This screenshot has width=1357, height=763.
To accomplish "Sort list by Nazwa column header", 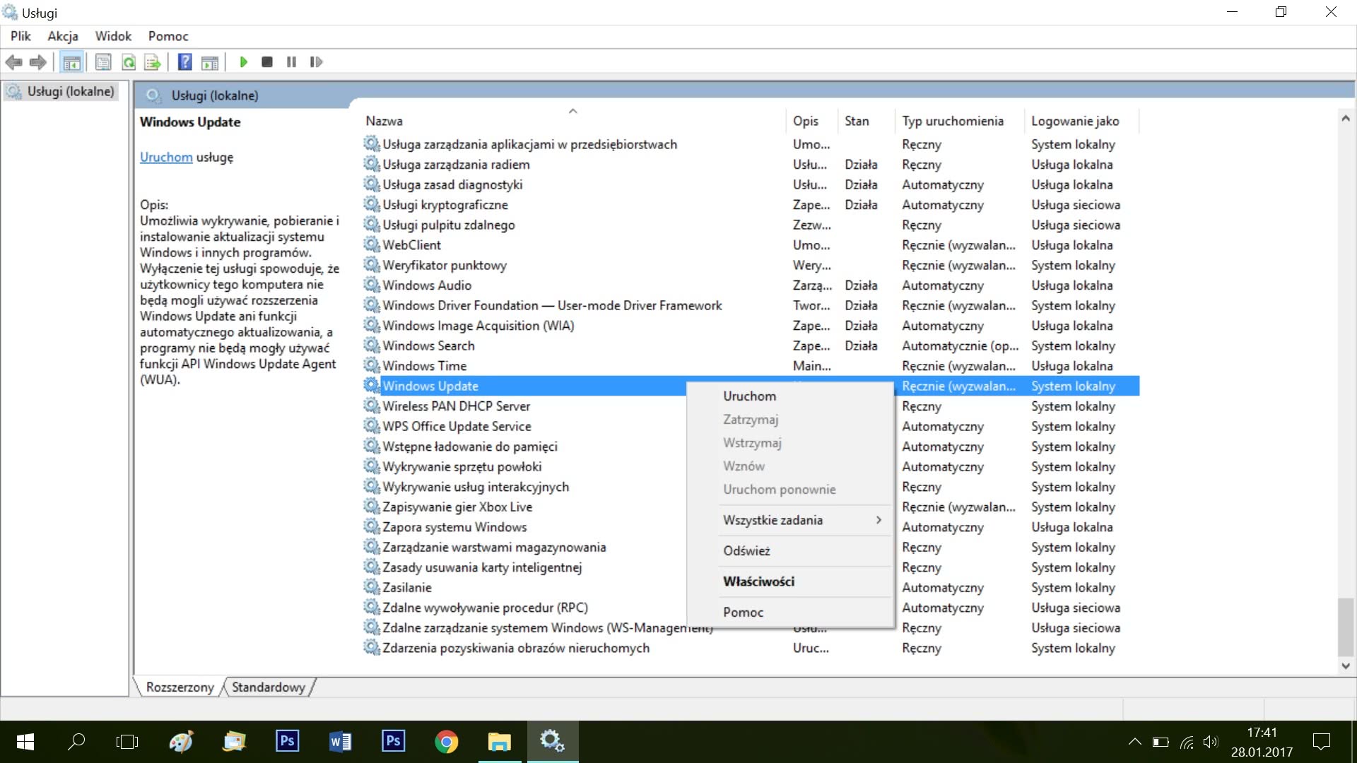I will pos(572,121).
